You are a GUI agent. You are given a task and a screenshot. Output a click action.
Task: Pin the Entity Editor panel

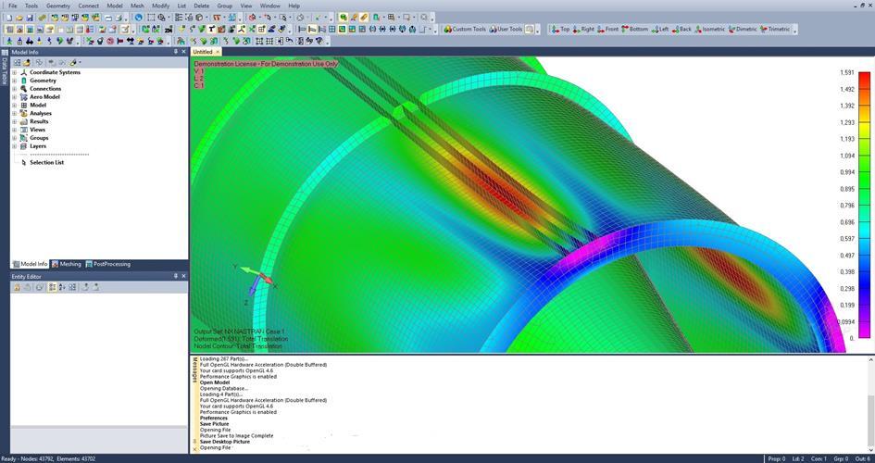point(176,276)
